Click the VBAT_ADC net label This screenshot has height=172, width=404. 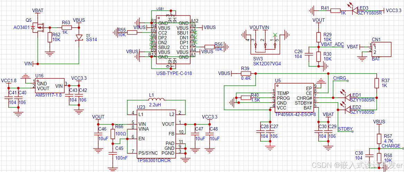click(x=332, y=45)
